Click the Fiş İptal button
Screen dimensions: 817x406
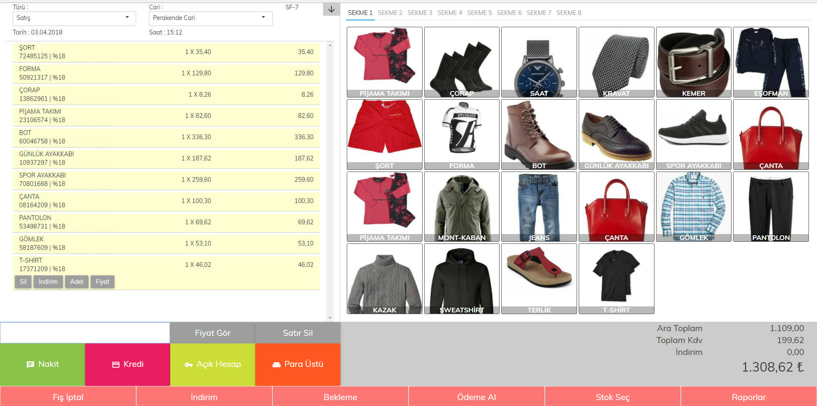pyautogui.click(x=68, y=397)
